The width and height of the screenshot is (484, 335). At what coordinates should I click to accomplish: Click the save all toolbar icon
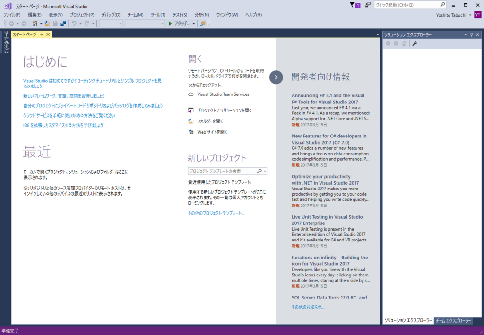pyautogui.click(x=63, y=24)
